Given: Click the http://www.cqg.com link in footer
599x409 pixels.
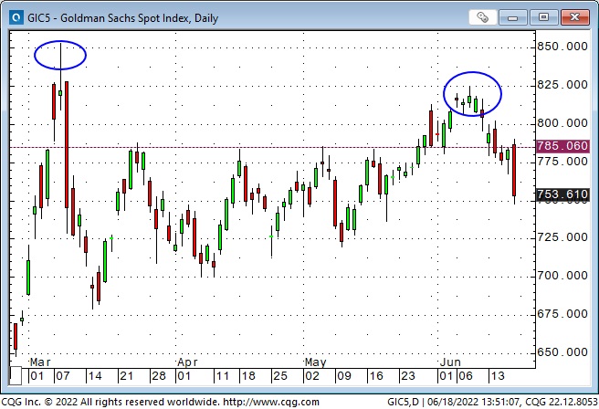Looking at the screenshot, I should (271, 402).
